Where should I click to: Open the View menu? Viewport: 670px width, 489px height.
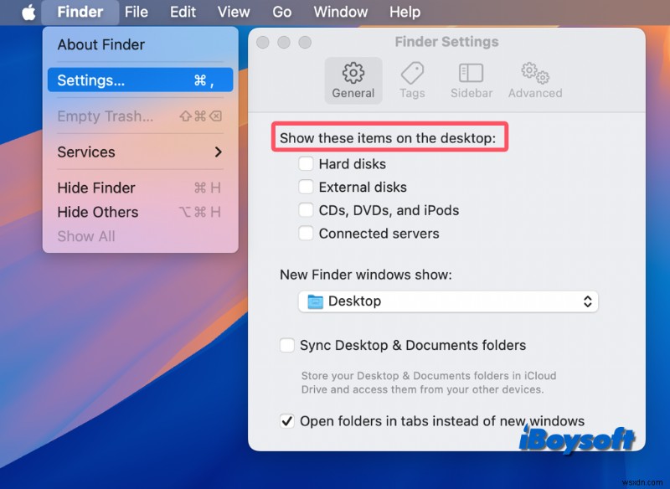pyautogui.click(x=234, y=12)
